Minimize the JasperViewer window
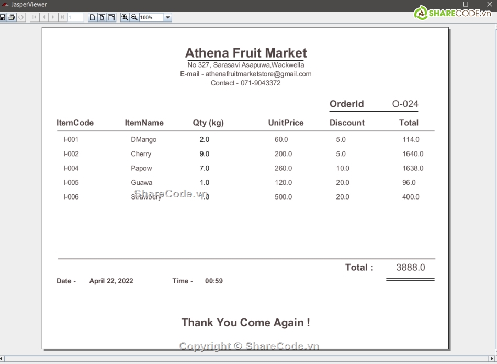The height and width of the screenshot is (364, 497). click(441, 4)
